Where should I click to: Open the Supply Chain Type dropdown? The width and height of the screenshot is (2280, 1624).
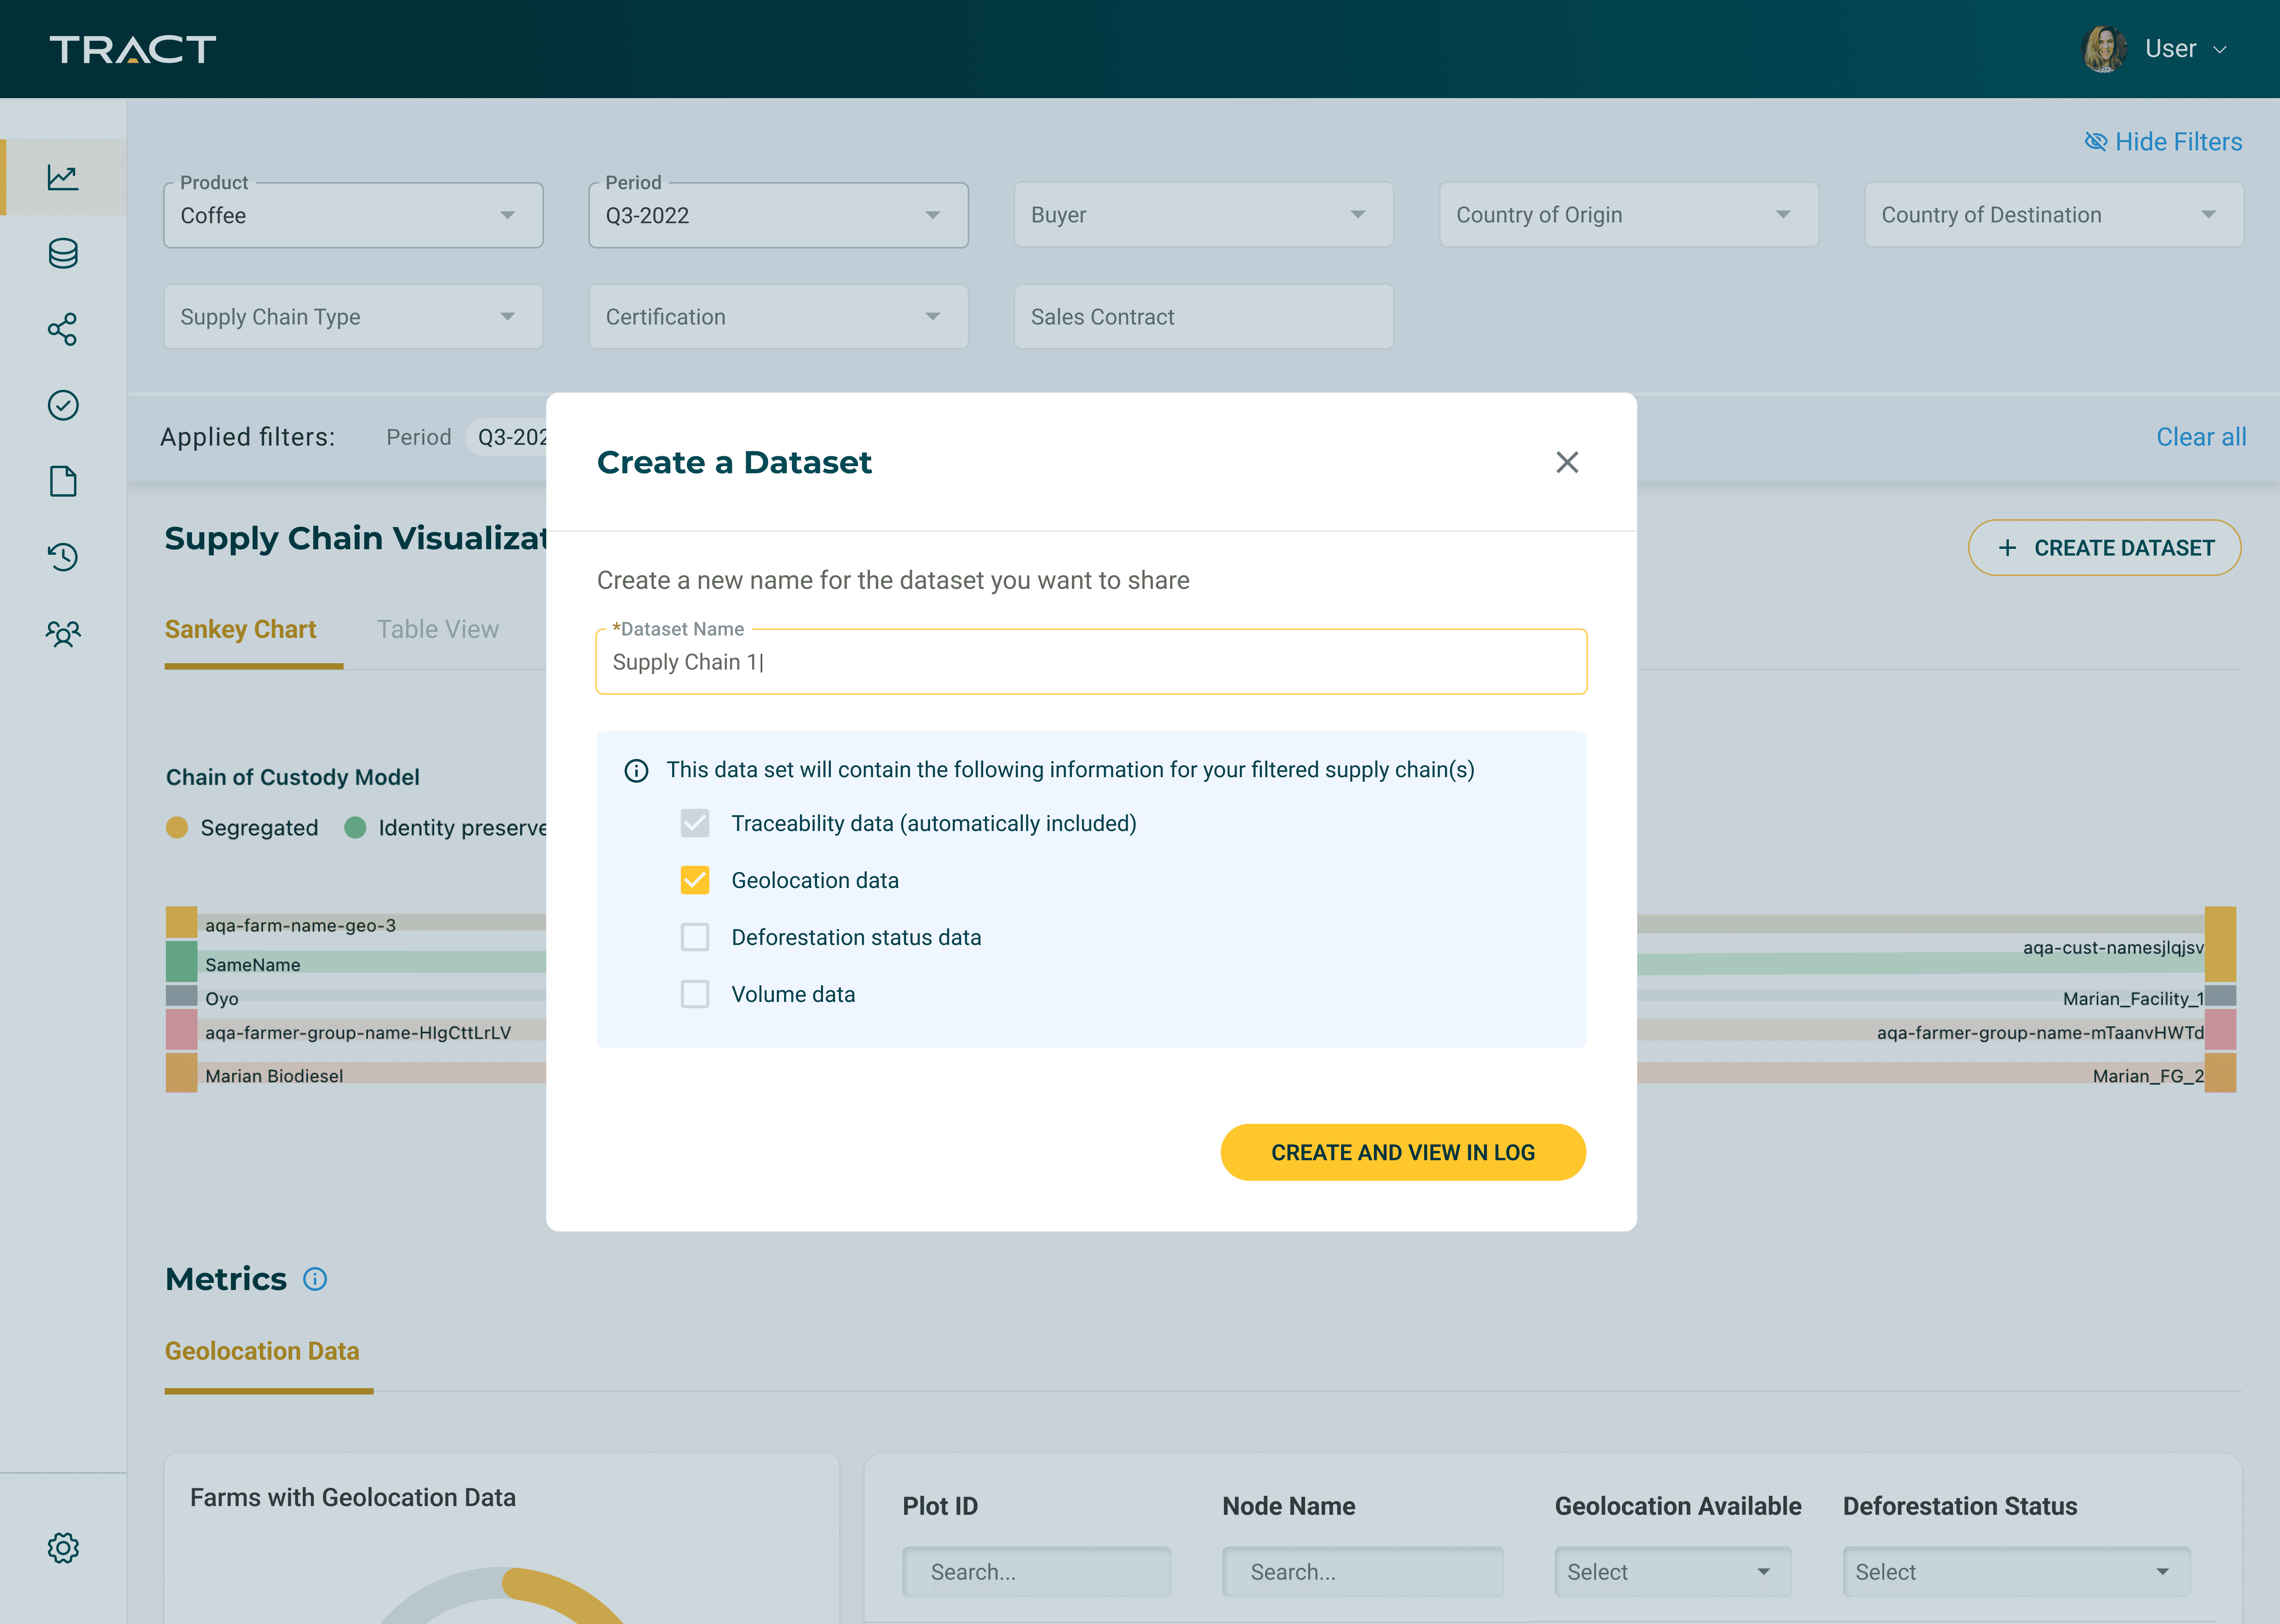tap(353, 317)
